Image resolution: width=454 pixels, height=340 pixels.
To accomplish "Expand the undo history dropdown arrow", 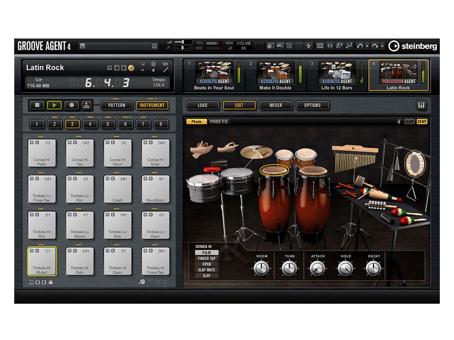I will 367,46.
